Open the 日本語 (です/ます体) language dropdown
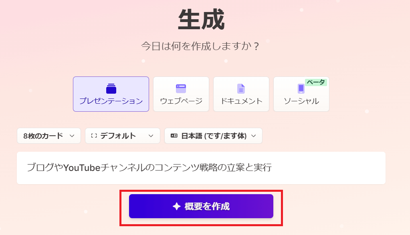 coord(213,136)
